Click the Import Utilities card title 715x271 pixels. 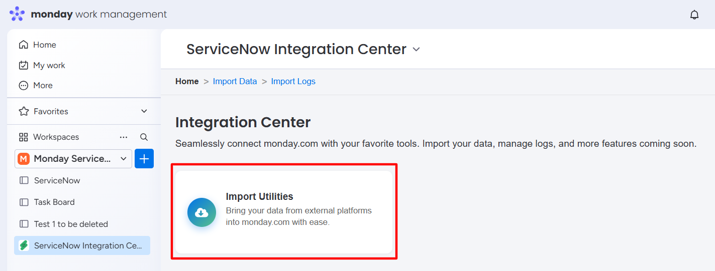point(259,196)
